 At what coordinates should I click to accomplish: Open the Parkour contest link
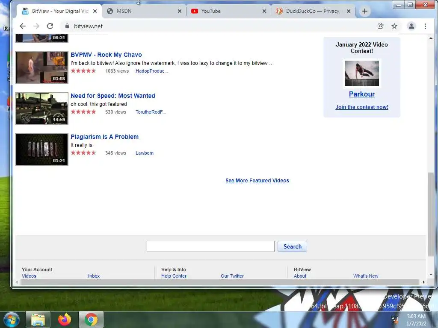(362, 94)
